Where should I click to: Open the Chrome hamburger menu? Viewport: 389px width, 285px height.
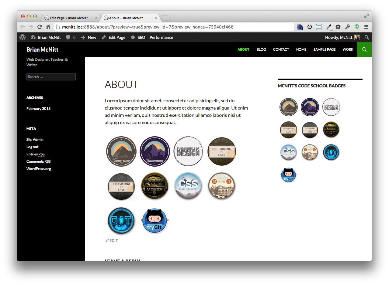click(x=366, y=27)
